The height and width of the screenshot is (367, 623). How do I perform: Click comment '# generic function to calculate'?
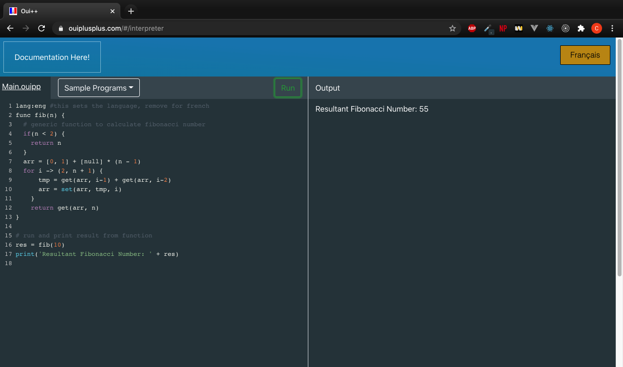pos(114,124)
